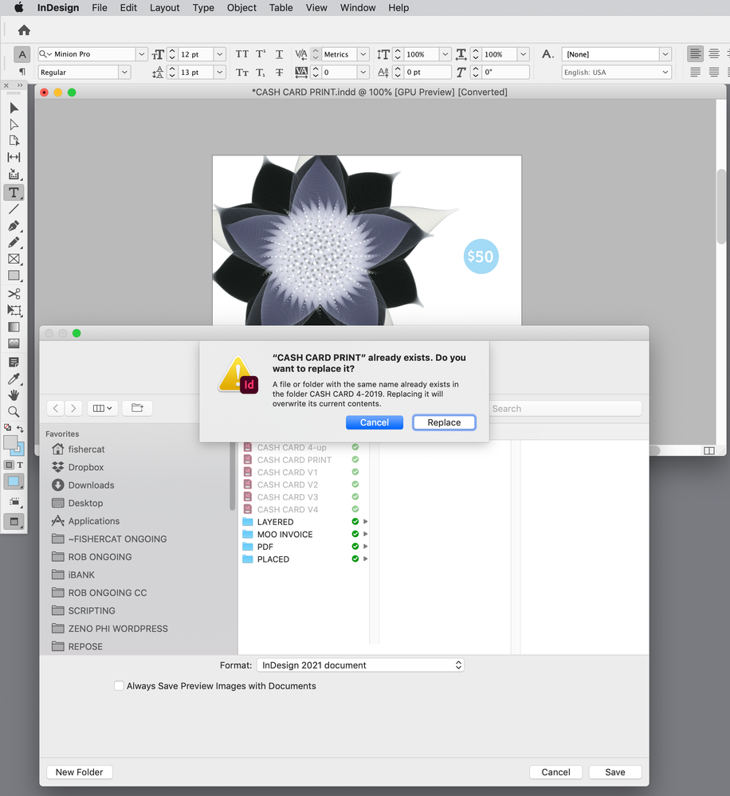
Task: Toggle Underline formatting
Action: coord(279,54)
